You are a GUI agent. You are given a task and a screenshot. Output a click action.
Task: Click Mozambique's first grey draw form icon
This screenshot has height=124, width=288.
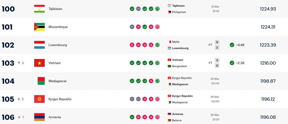click(x=132, y=27)
